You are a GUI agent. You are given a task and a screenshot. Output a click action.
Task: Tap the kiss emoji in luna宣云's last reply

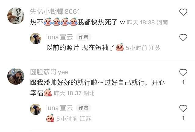(x=50, y=118)
